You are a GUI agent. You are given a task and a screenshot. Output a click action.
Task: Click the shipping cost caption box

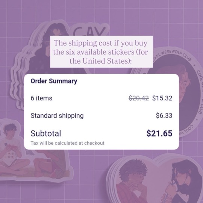tap(101, 52)
